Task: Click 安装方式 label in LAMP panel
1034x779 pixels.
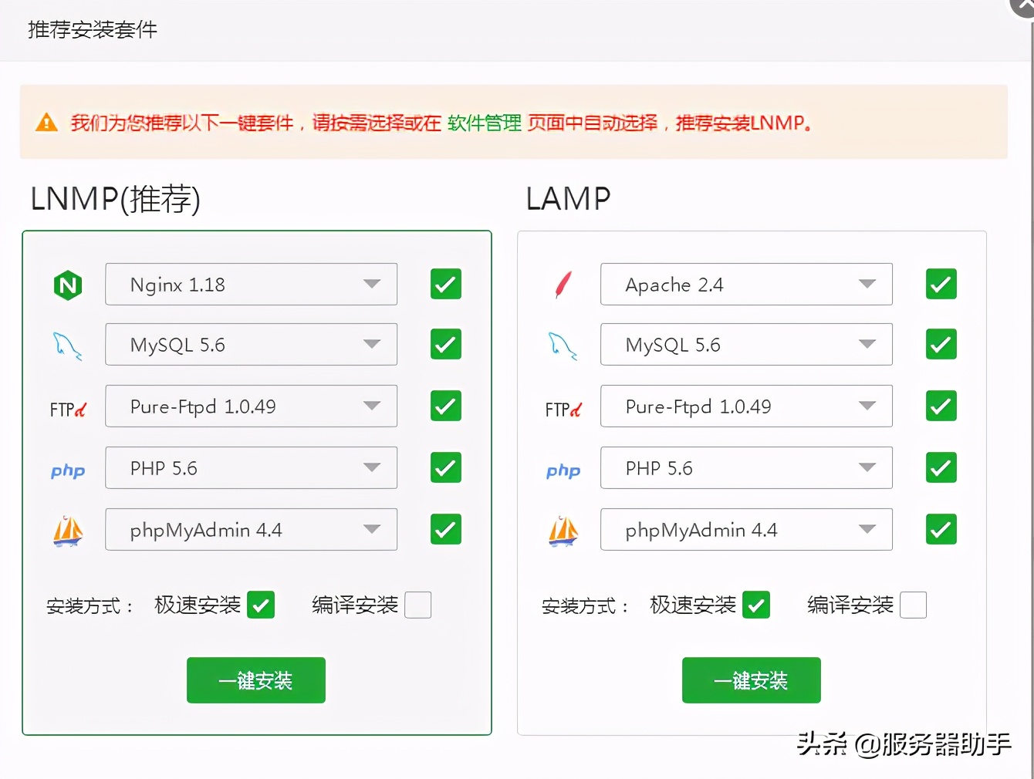Action: (x=585, y=606)
